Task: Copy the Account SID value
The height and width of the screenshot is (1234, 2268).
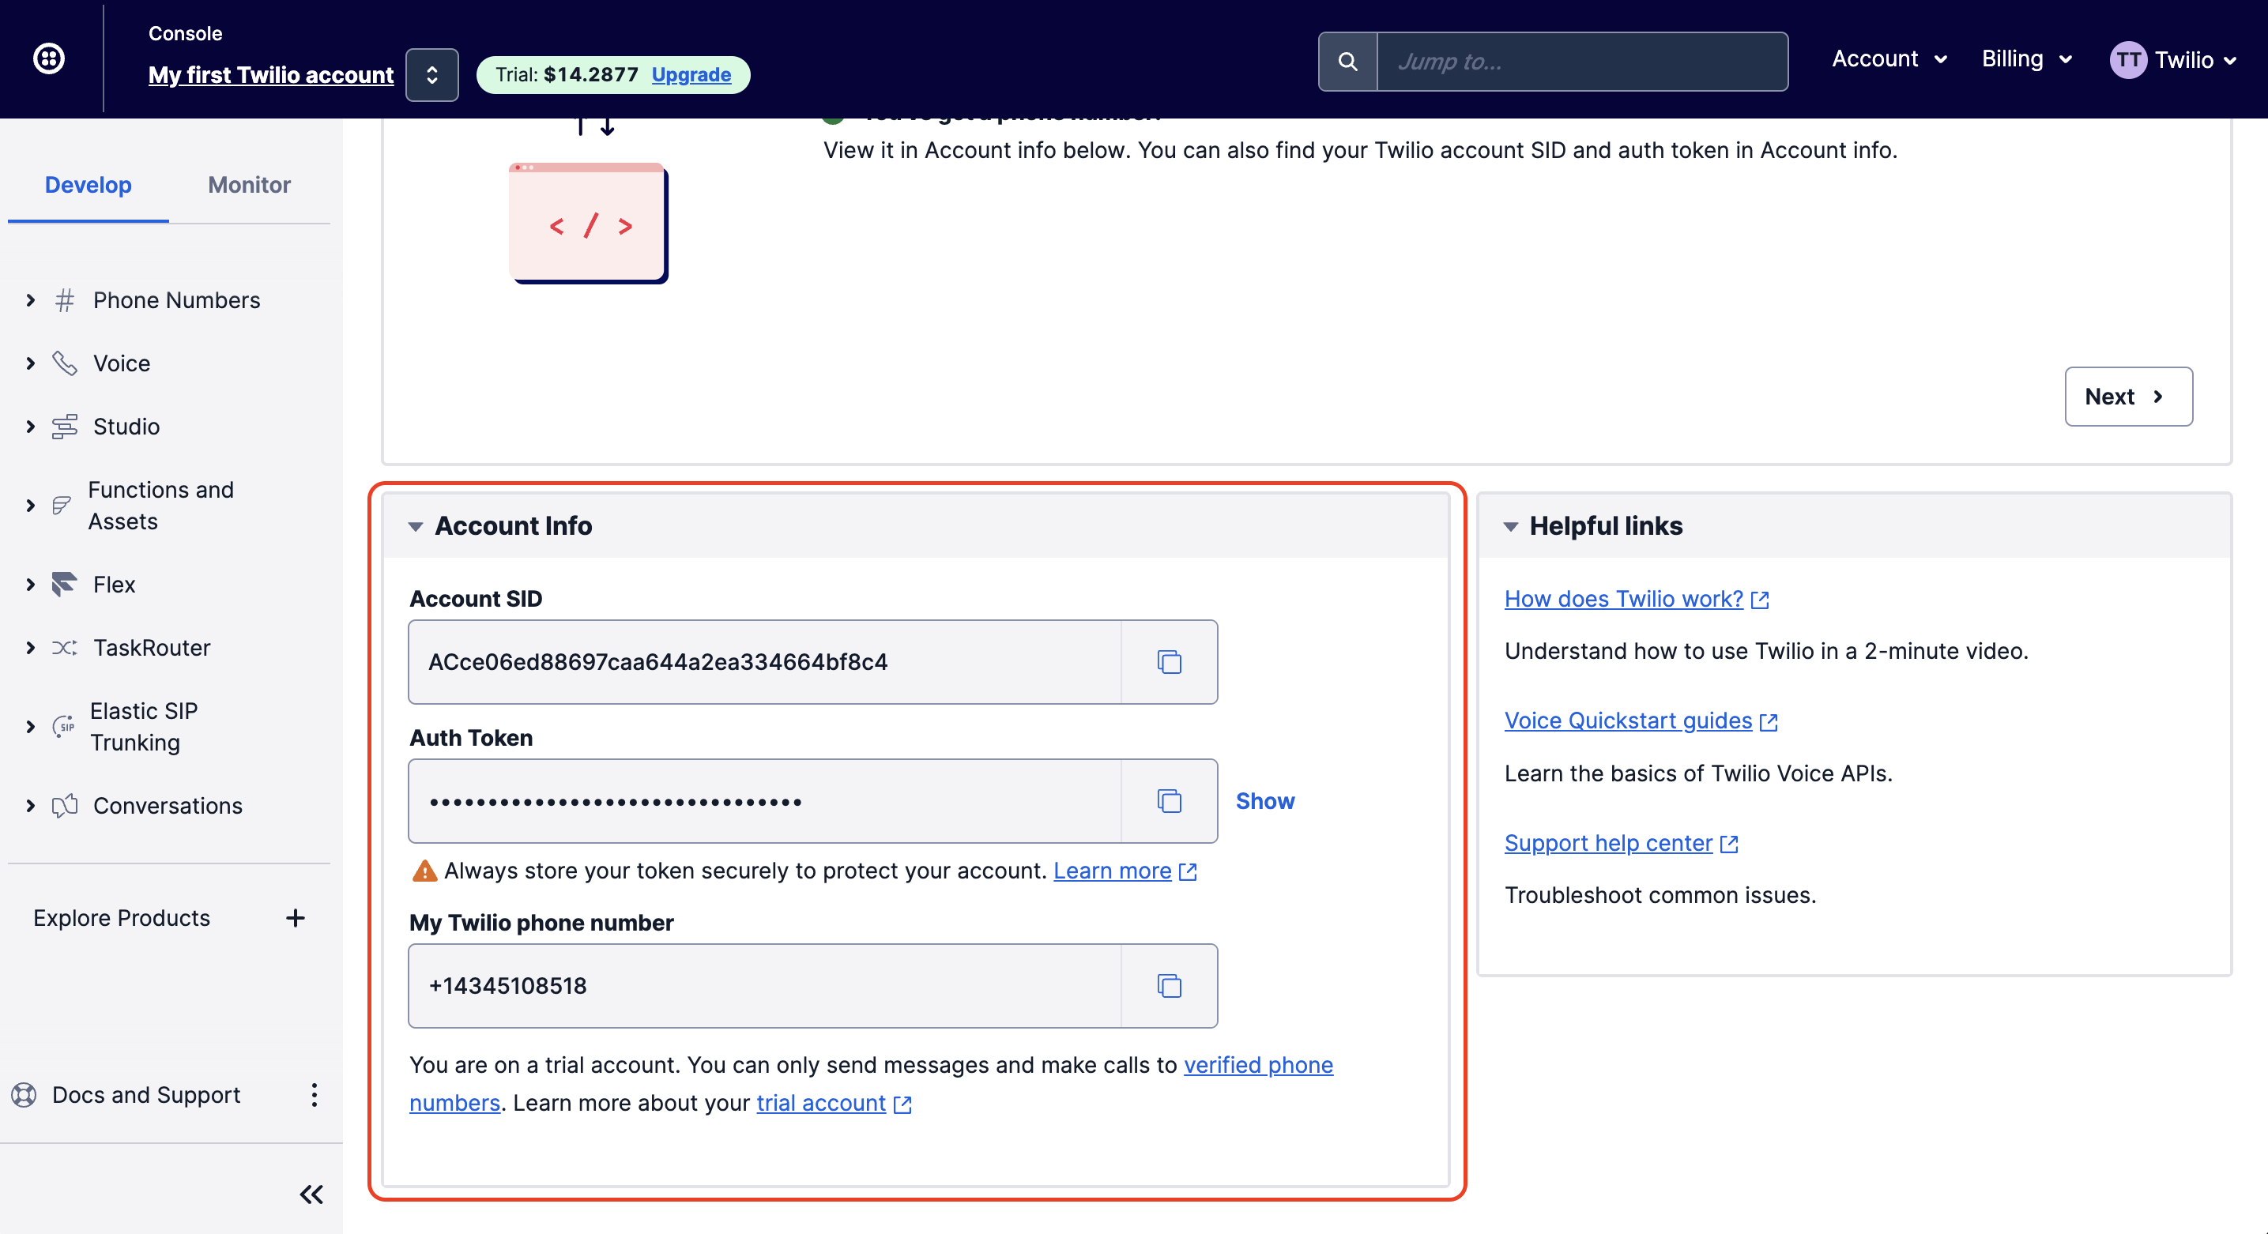Action: [x=1168, y=662]
